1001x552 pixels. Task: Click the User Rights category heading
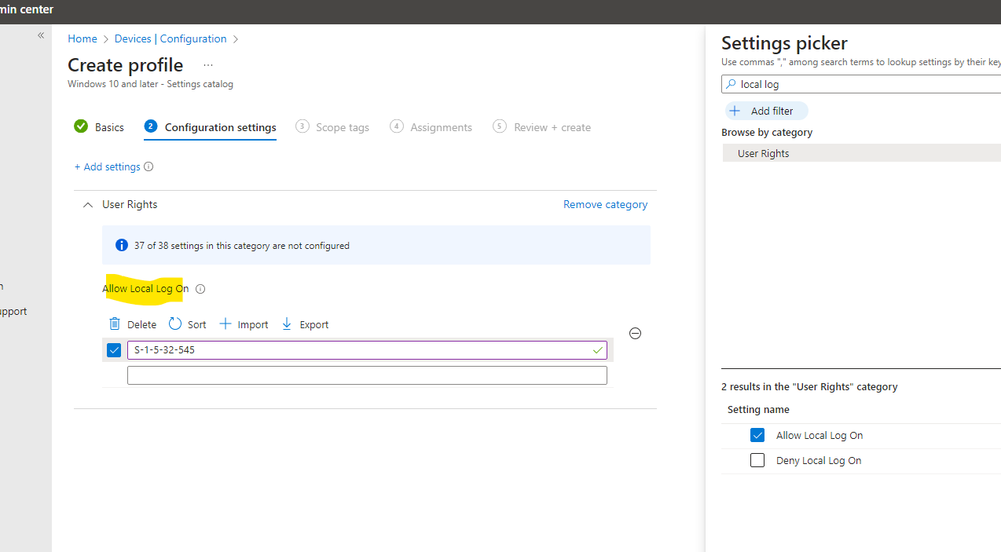(x=130, y=204)
